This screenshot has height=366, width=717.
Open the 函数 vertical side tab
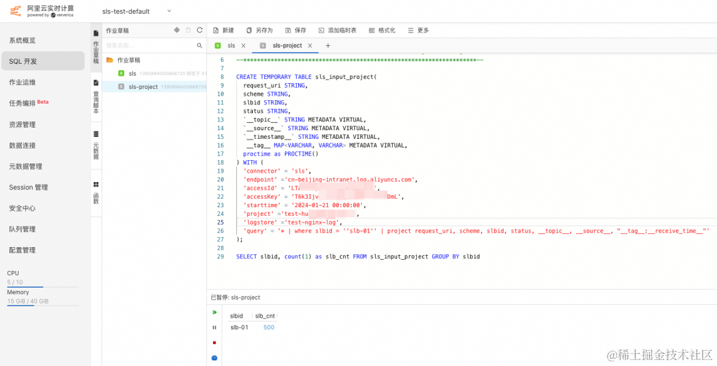(x=96, y=193)
